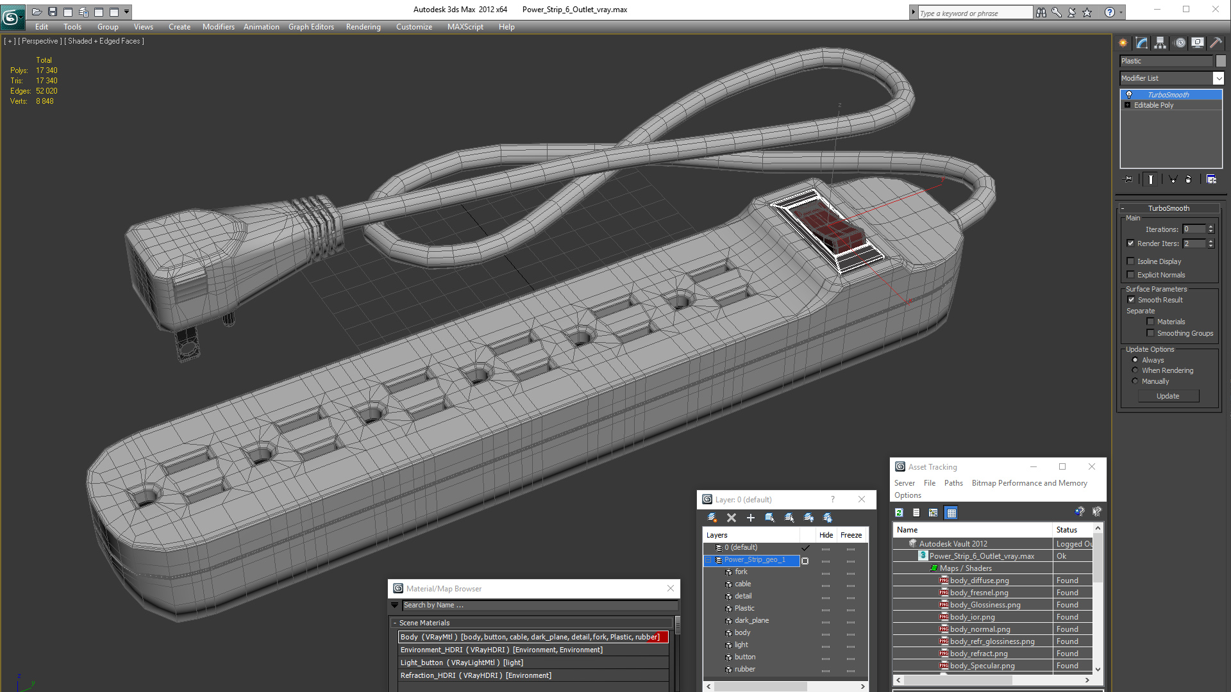Viewport: 1231px width, 692px height.
Task: Enable Isoline Display checkbox
Action: (x=1131, y=261)
